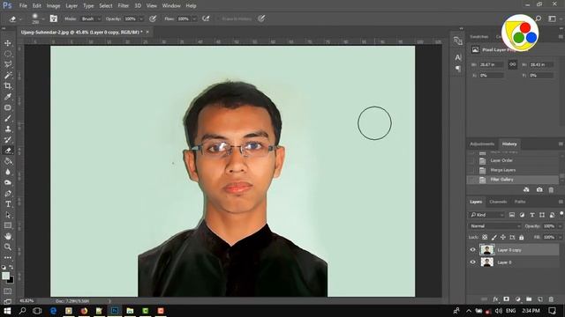
Task: Open the Edit Toolbar ellipsis
Action: click(8, 257)
